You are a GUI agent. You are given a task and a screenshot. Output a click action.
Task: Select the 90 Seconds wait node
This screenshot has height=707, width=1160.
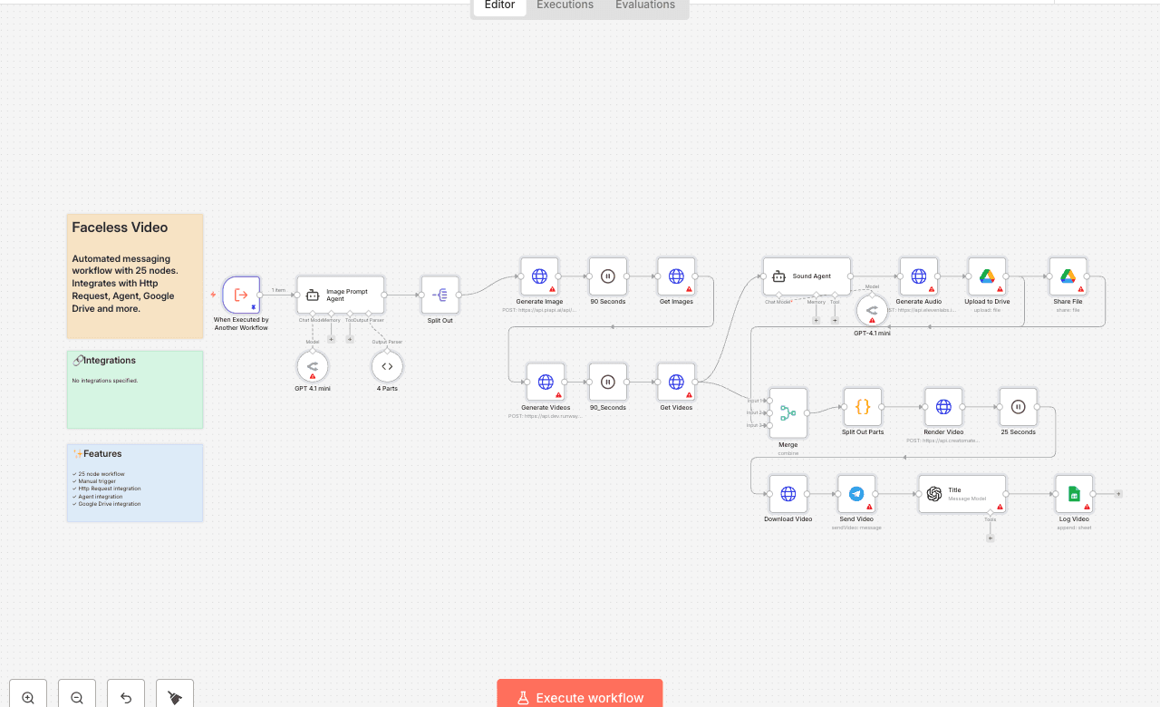click(x=608, y=276)
